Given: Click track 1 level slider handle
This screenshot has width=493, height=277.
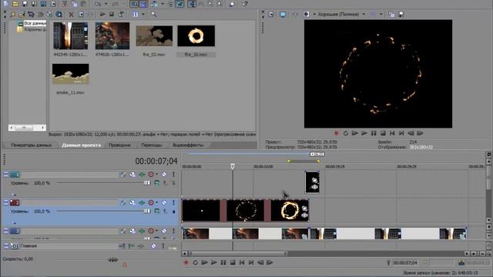Looking at the screenshot, I should [147, 183].
